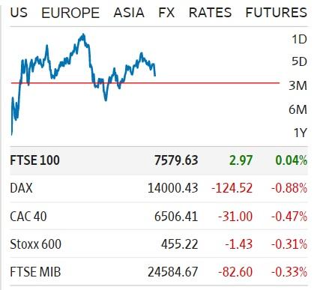Switch chart to 1Y range

coord(300,133)
